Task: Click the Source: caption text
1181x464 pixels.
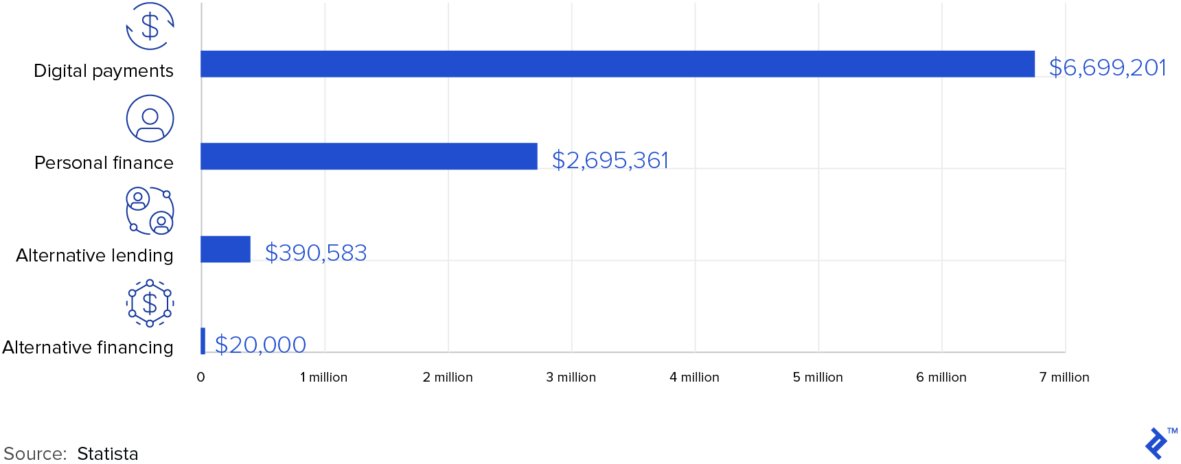Action: (x=35, y=454)
